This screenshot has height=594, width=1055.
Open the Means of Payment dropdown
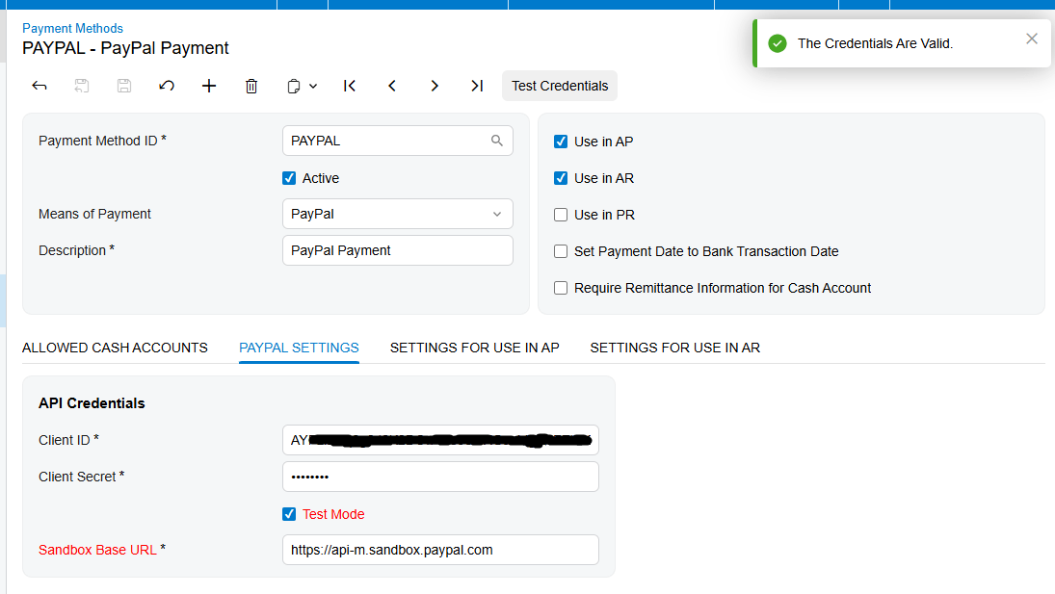point(398,214)
